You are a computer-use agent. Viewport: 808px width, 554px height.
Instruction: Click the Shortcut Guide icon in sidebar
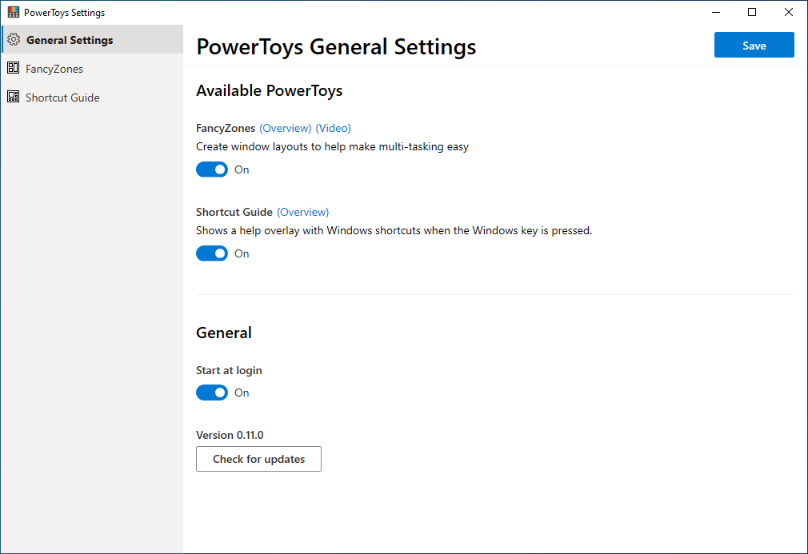point(14,97)
